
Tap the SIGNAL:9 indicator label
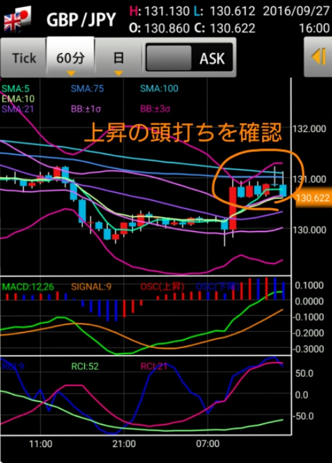coord(91,287)
